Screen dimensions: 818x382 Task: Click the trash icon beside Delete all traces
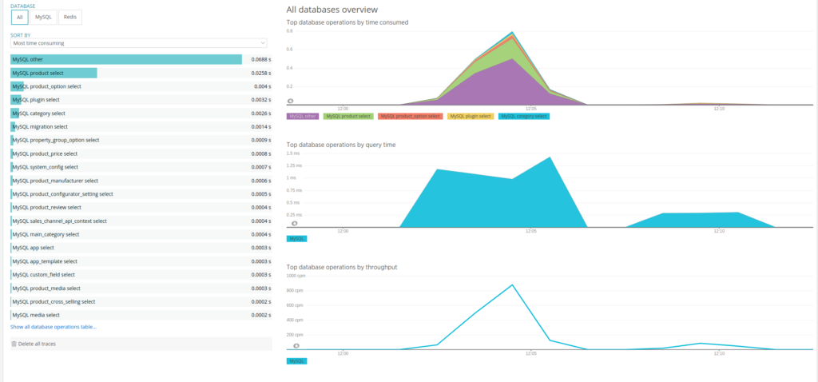tap(14, 344)
